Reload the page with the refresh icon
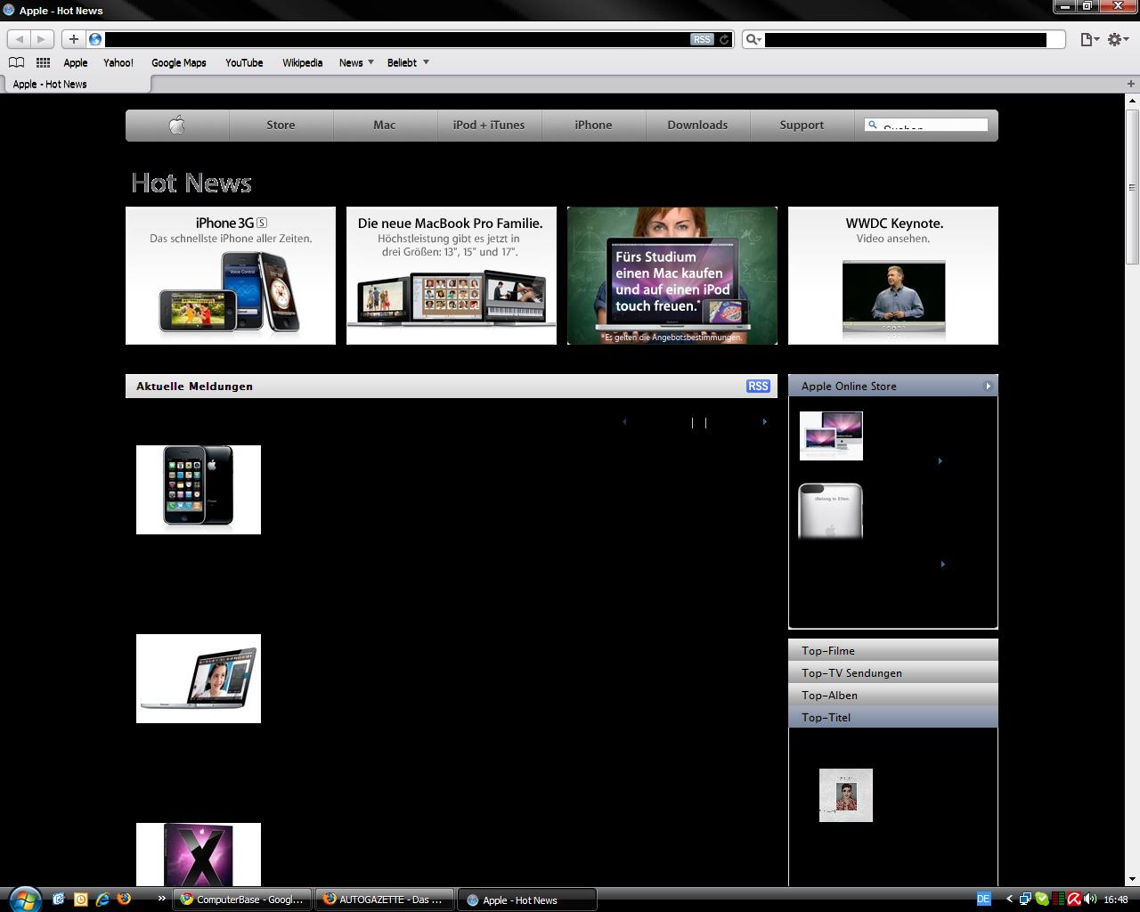Screen dimensions: 1140x912 (x=724, y=39)
